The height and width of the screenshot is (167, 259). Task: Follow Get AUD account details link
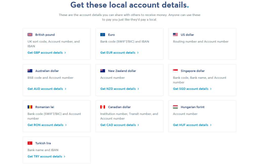pyautogui.click(x=45, y=89)
